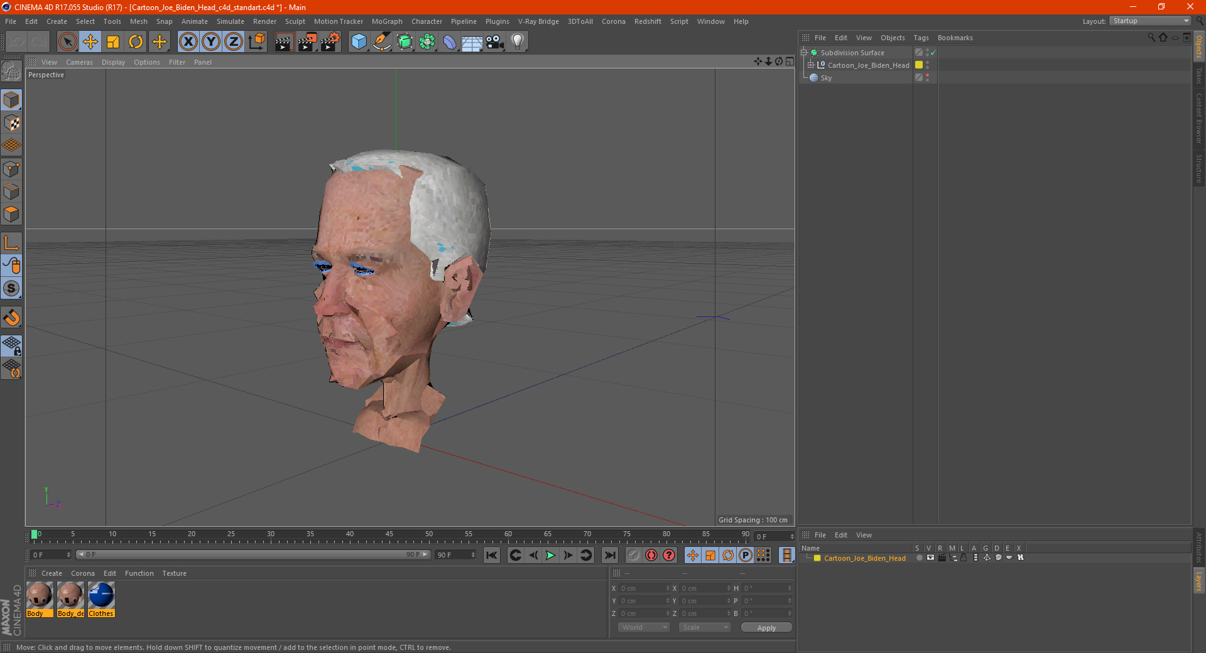The image size is (1206, 653).
Task: Click Cartoon_Joe_Biden_Head yellow layer swatch
Action: click(919, 65)
